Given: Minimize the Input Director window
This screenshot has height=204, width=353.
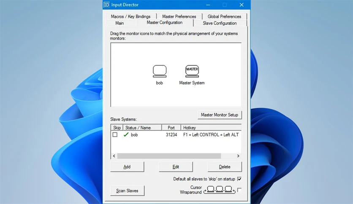Looking at the screenshot, I should pos(208,5).
